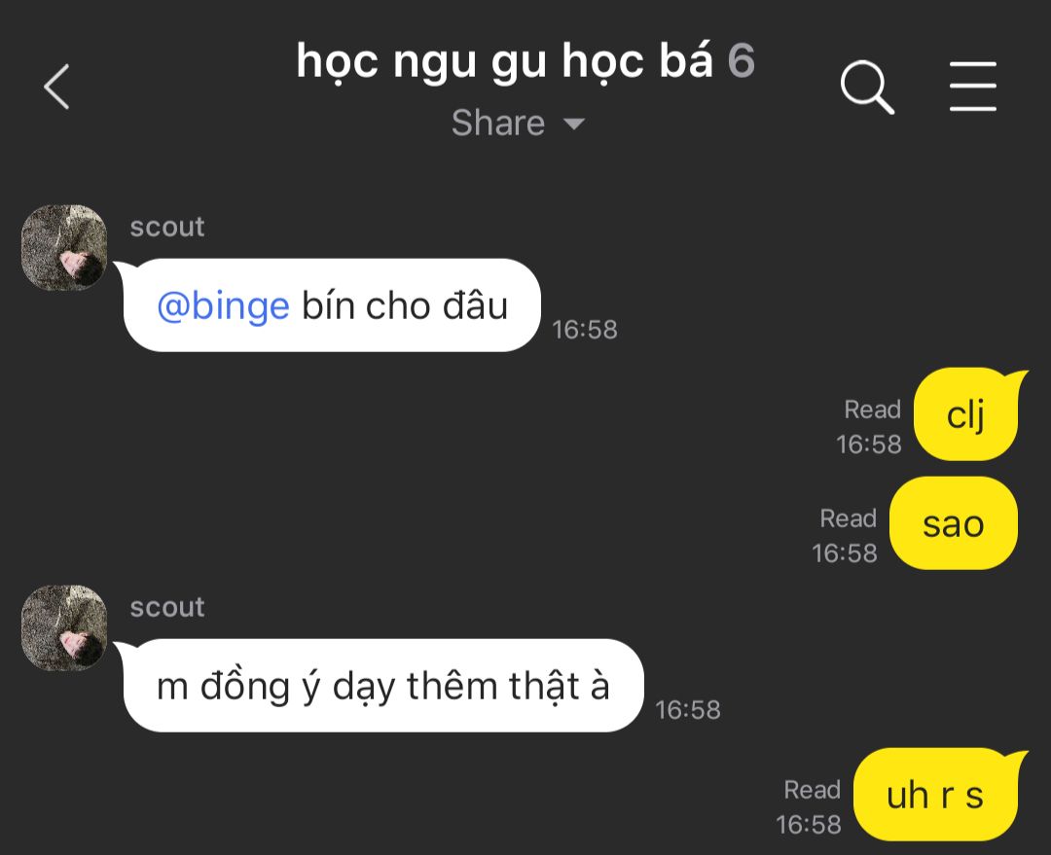Viewport: 1051px width, 855px height.
Task: Tap member count 6 beside title
Action: point(742,61)
